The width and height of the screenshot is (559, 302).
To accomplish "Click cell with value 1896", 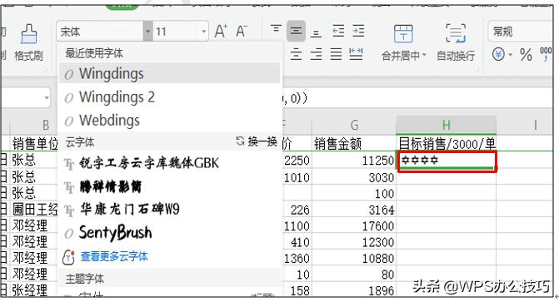I will [354, 290].
